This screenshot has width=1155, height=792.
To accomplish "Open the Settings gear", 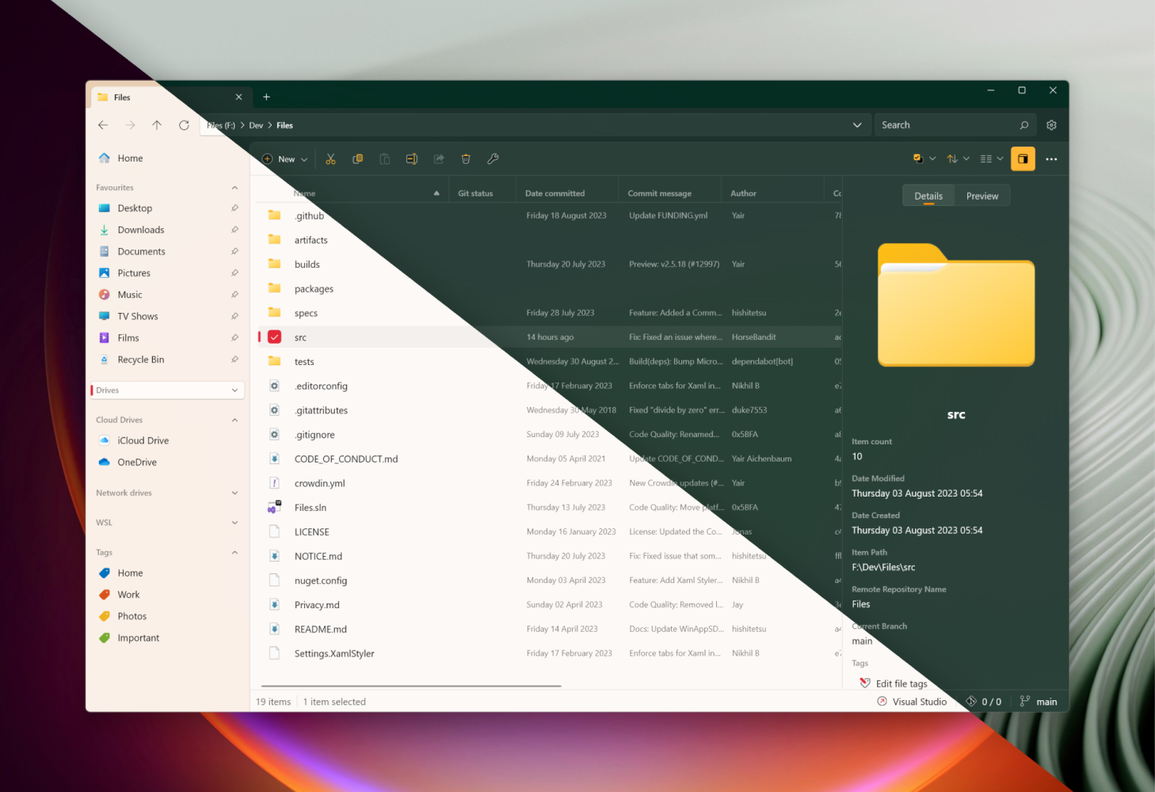I will tap(1051, 124).
